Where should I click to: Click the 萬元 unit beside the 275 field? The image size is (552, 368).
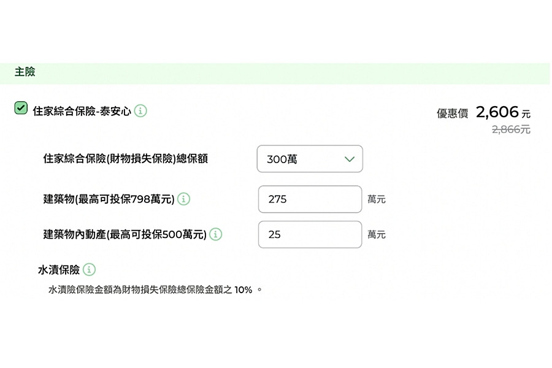377,199
